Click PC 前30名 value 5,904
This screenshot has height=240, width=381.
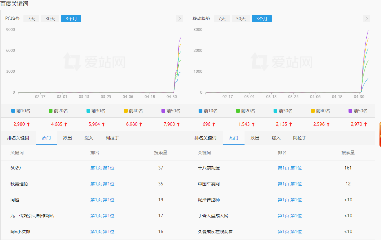(94, 124)
